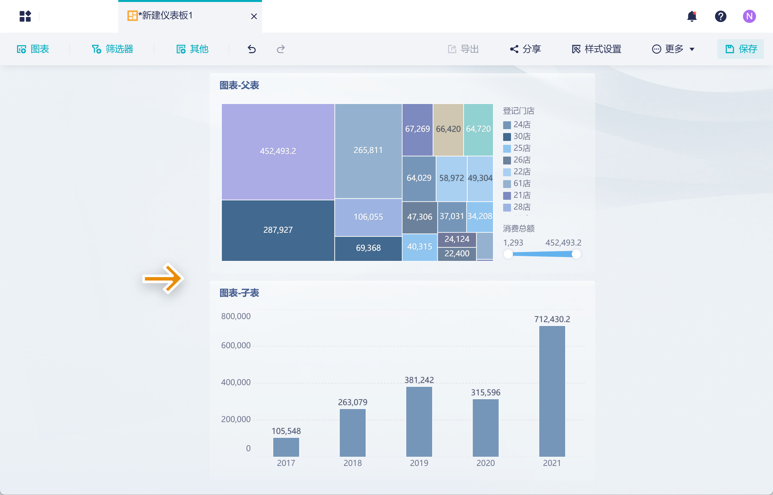Screen dimensions: 773x495
Task: Toggle the 28店 legend item
Action: [x=517, y=207]
